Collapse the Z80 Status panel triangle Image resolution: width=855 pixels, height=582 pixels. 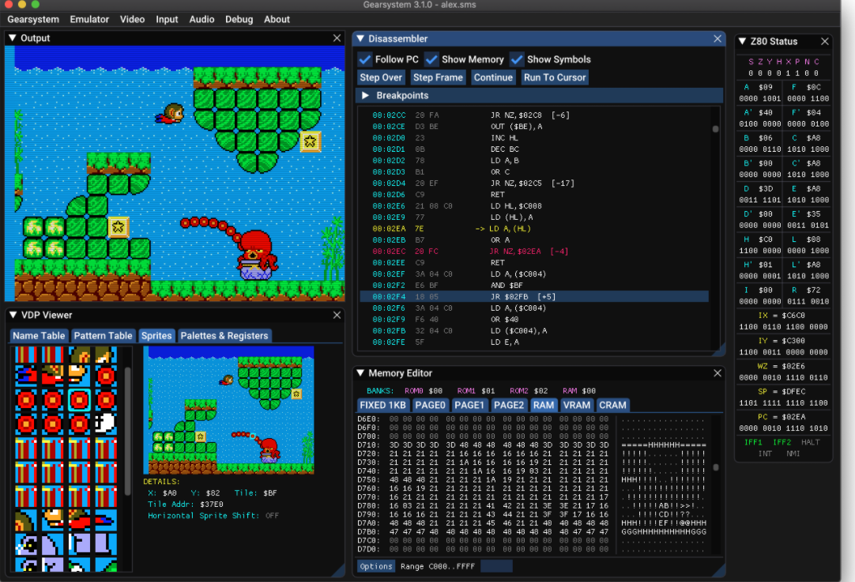pyautogui.click(x=742, y=41)
